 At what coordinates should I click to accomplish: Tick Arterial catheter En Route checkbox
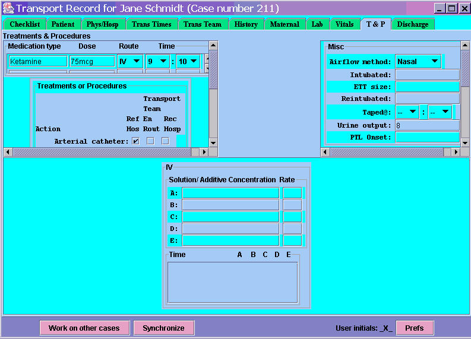(150, 141)
